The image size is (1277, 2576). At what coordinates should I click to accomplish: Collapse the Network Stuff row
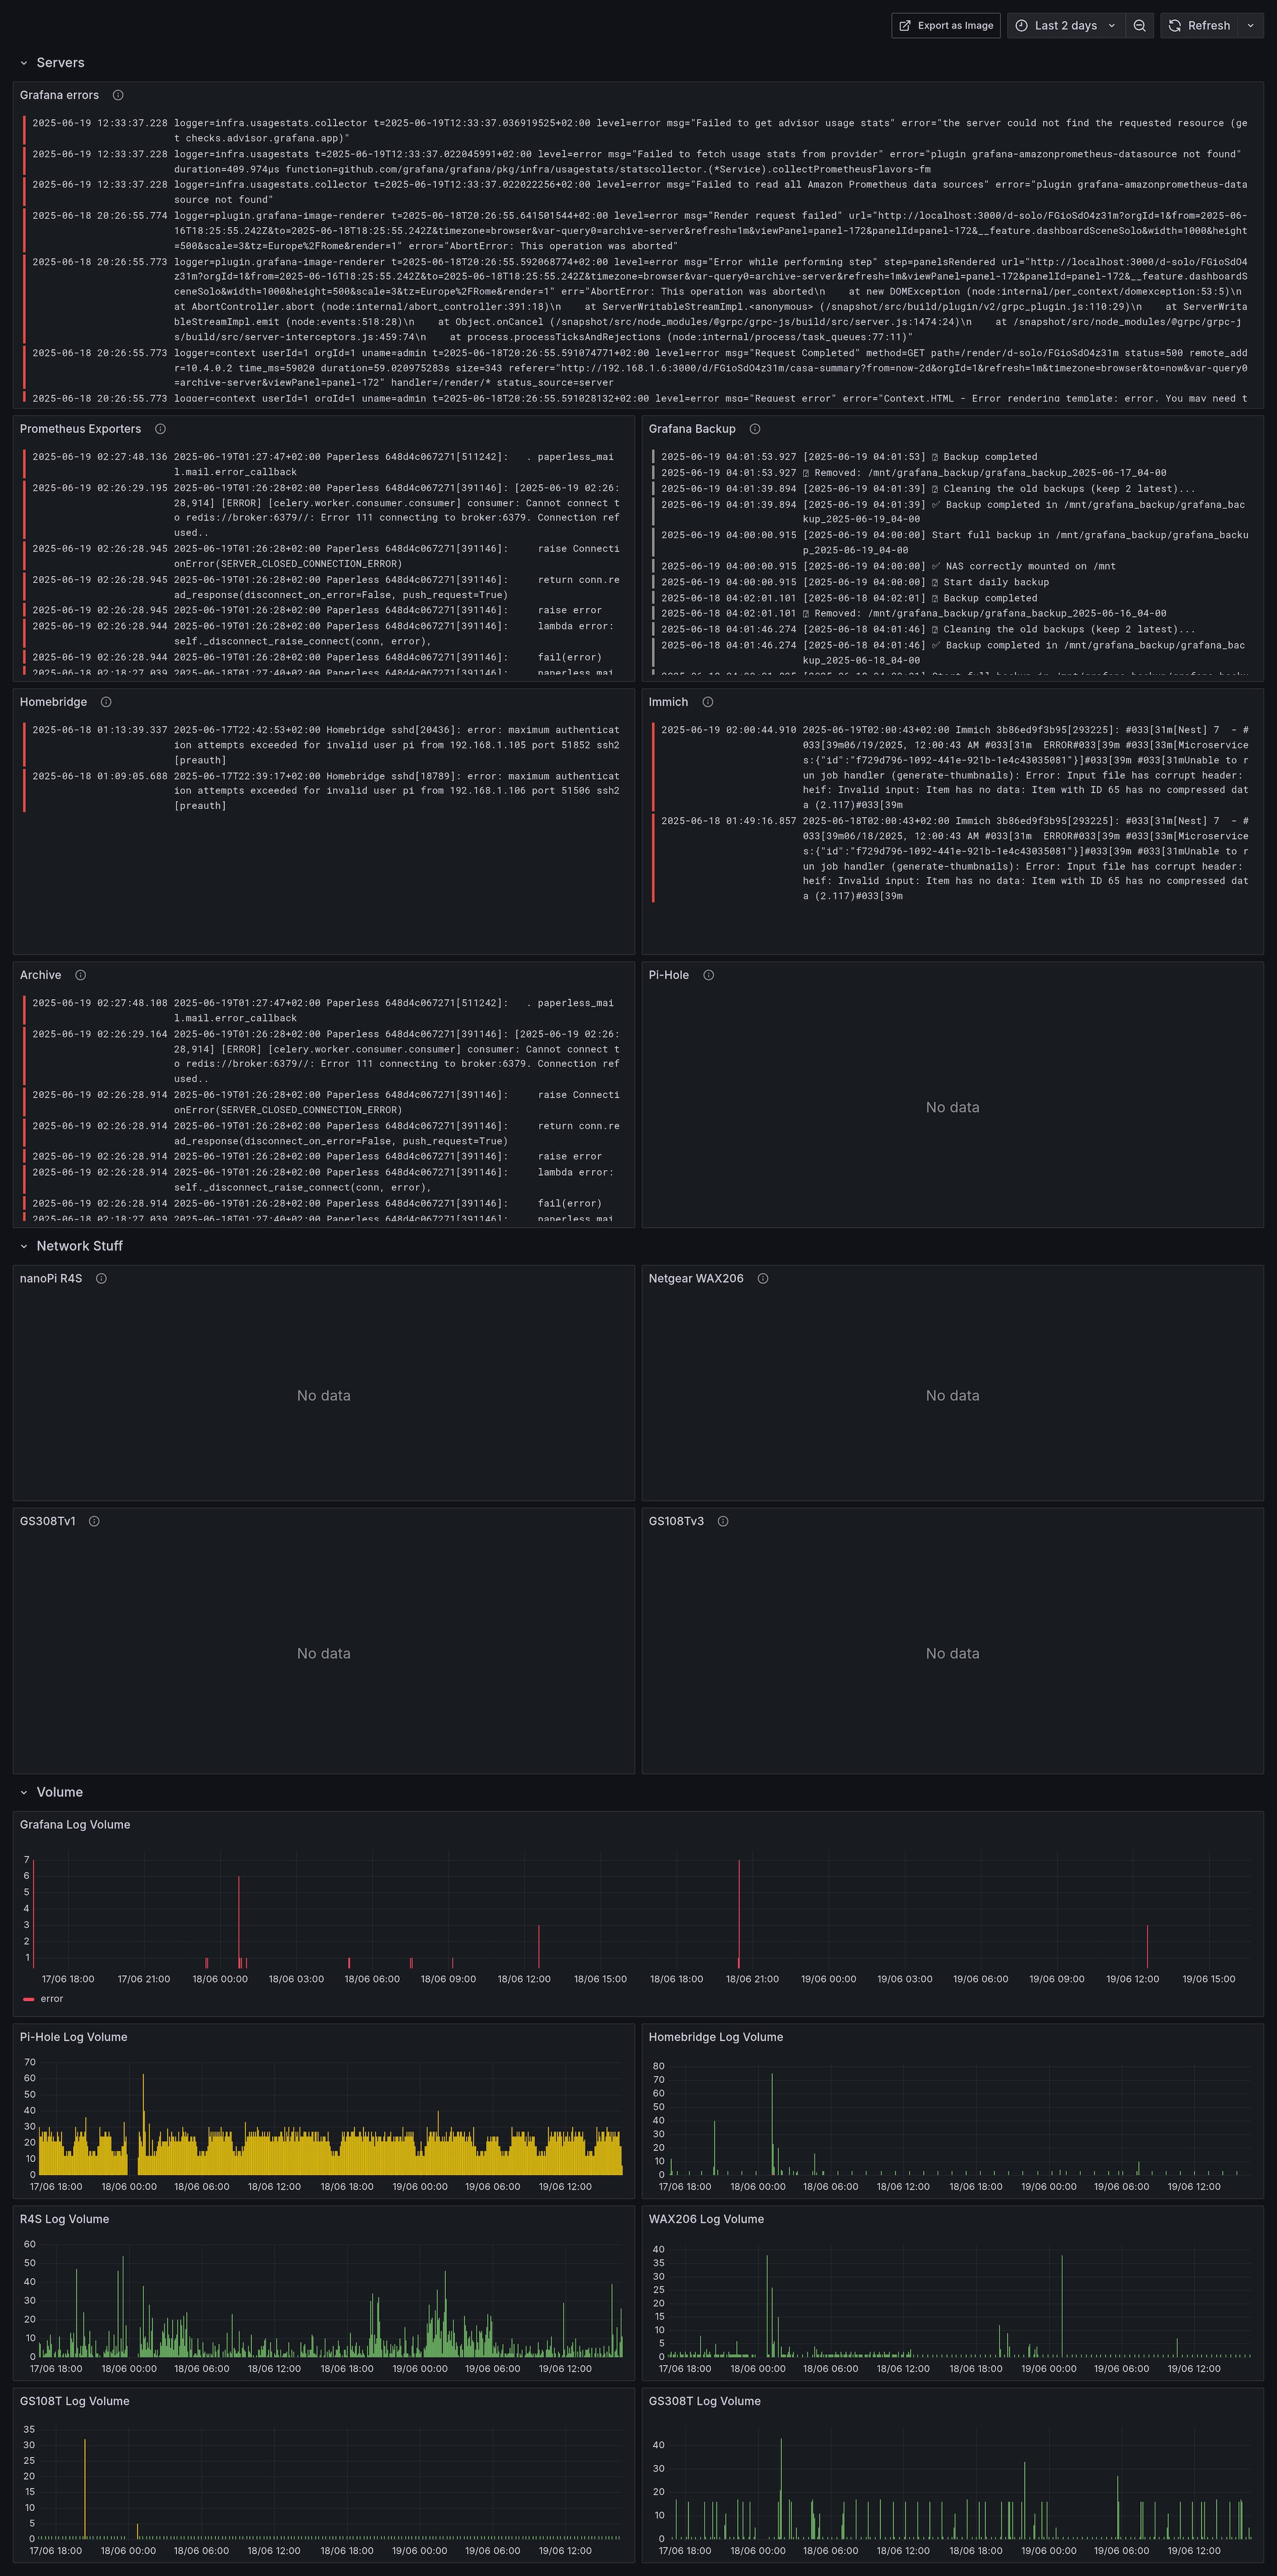pyautogui.click(x=24, y=1246)
